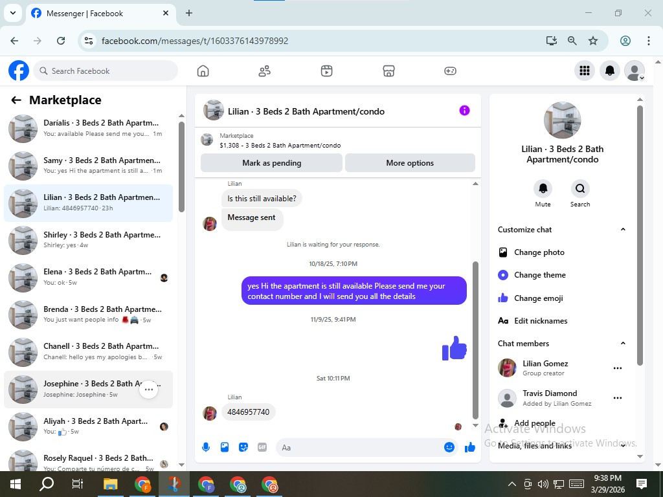
Task: Open the Marketplace storefront icon
Action: tap(388, 71)
